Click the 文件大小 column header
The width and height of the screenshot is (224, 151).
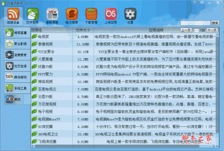(83, 30)
